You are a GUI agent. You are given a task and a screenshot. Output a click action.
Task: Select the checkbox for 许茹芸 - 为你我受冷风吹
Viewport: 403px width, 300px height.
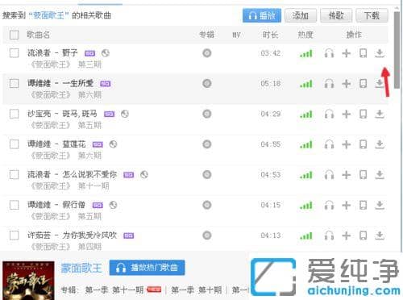pos(14,235)
